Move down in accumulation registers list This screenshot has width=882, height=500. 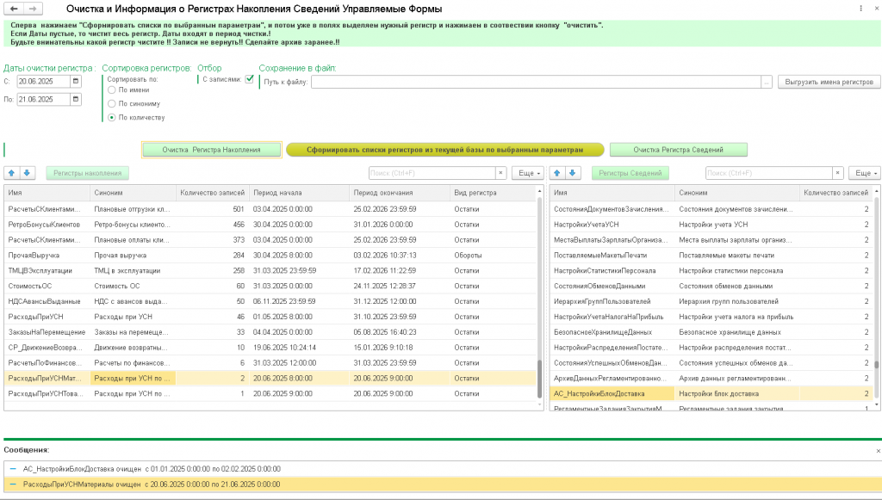pyautogui.click(x=27, y=173)
